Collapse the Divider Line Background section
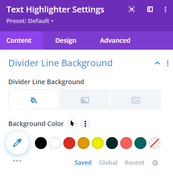The image size is (173, 178). tap(157, 63)
